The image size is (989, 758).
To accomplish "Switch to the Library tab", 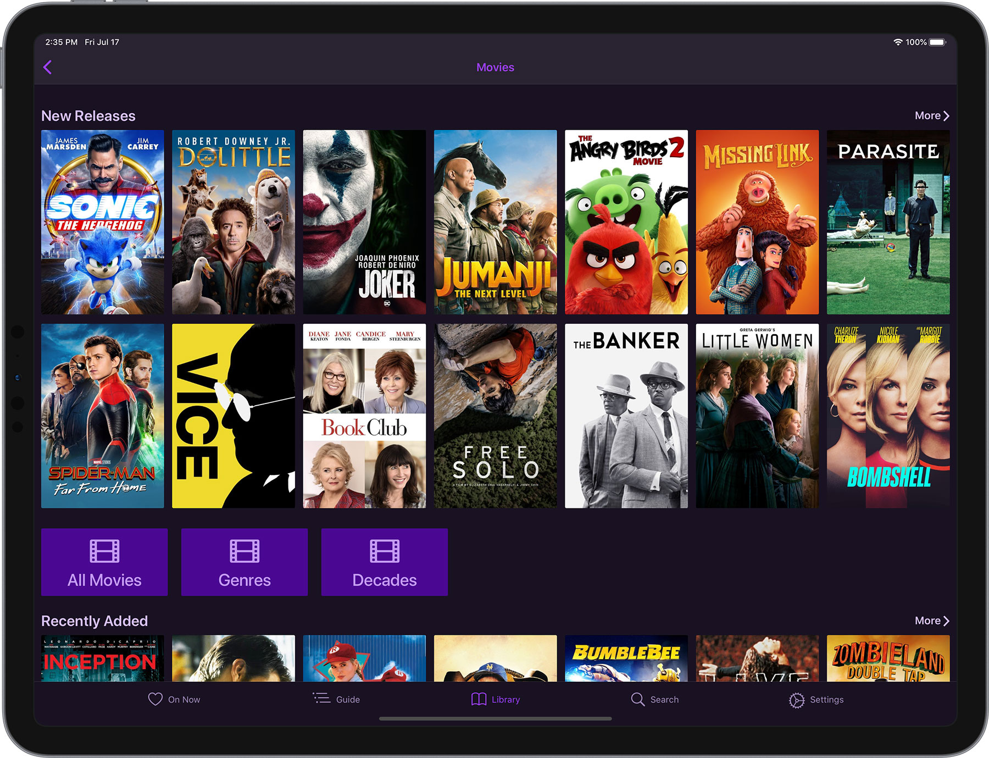I will coord(496,699).
